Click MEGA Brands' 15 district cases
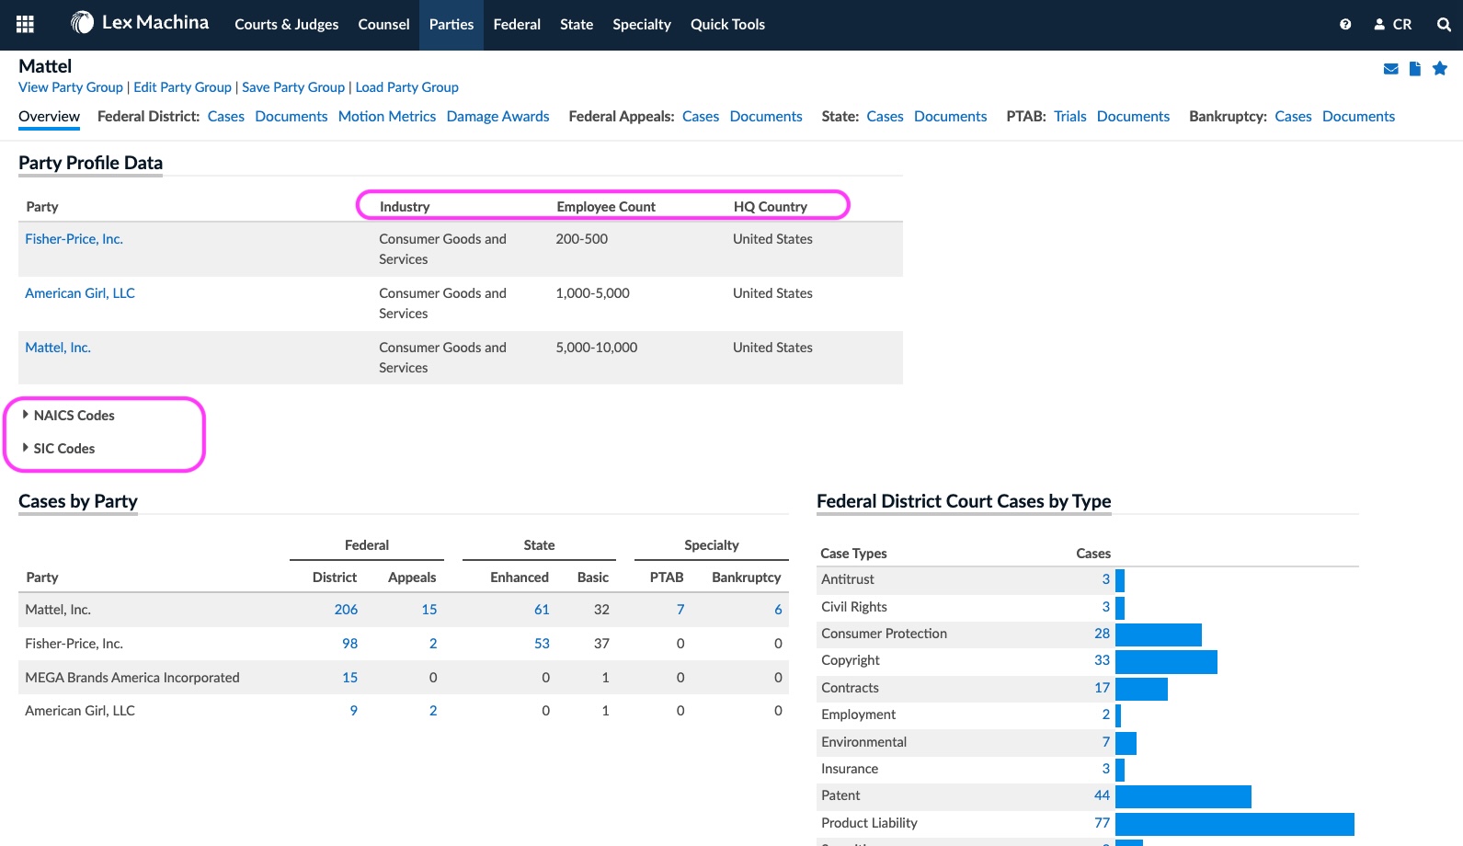 coord(349,678)
